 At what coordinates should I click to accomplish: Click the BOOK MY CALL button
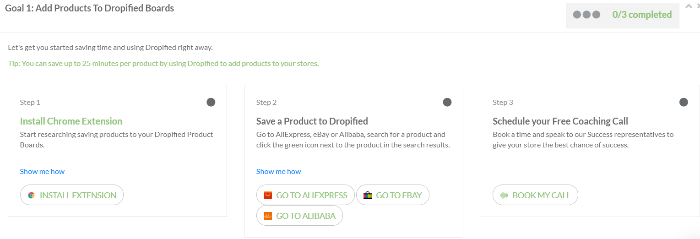[535, 195]
